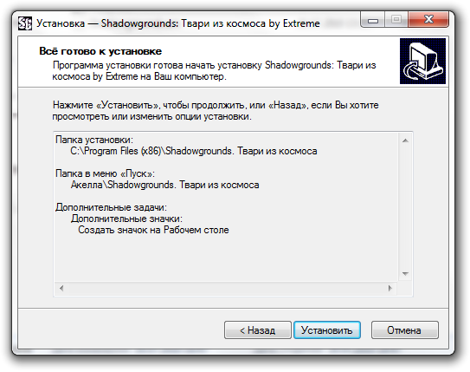Click the right arrow of horizontal scrollbar

click(x=390, y=289)
